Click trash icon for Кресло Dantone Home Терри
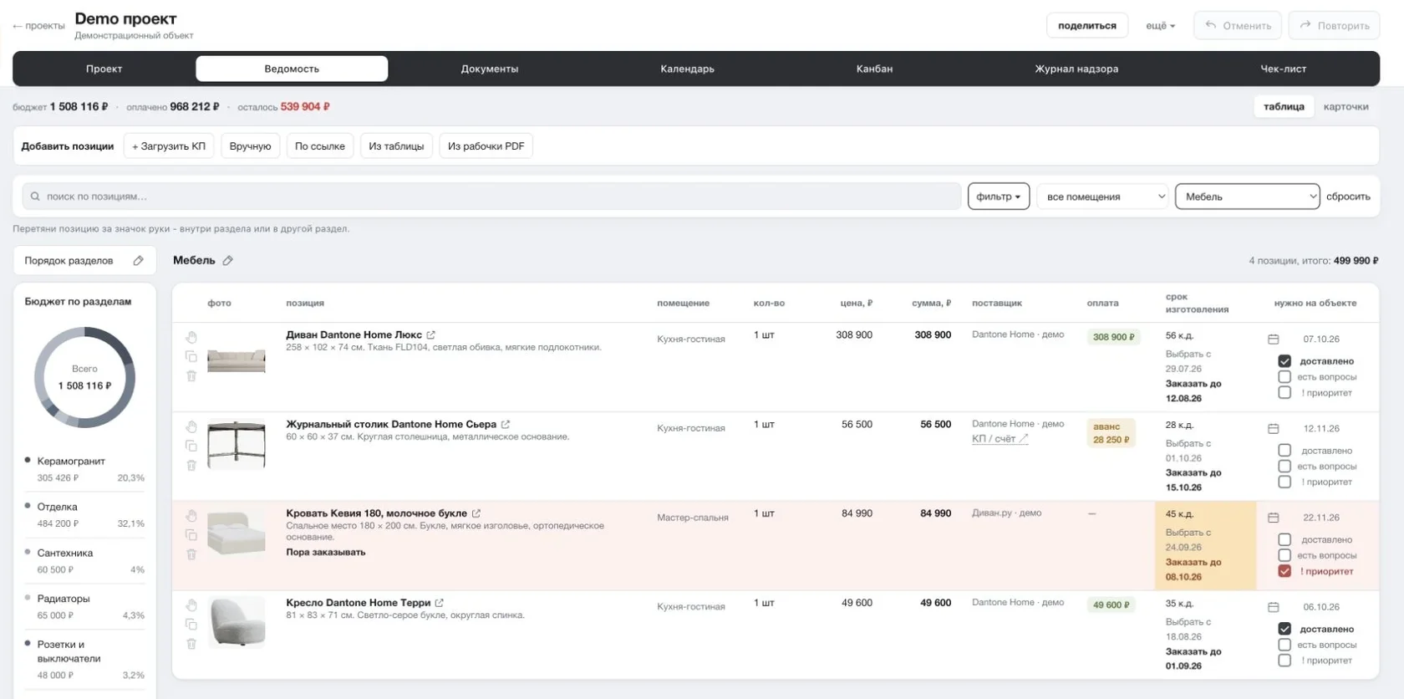 tap(191, 644)
